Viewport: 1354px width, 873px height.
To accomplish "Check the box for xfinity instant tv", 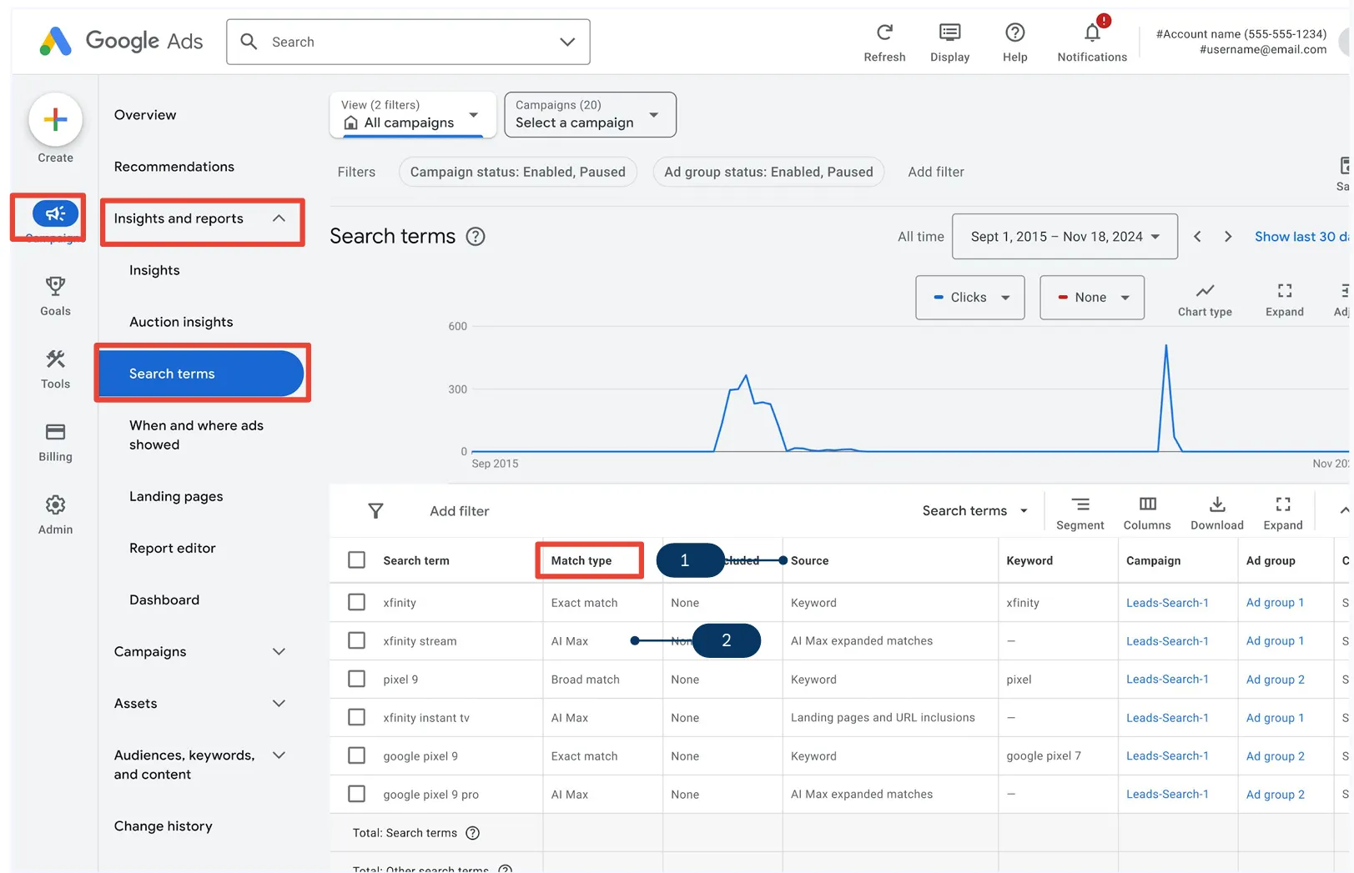I will [x=356, y=717].
